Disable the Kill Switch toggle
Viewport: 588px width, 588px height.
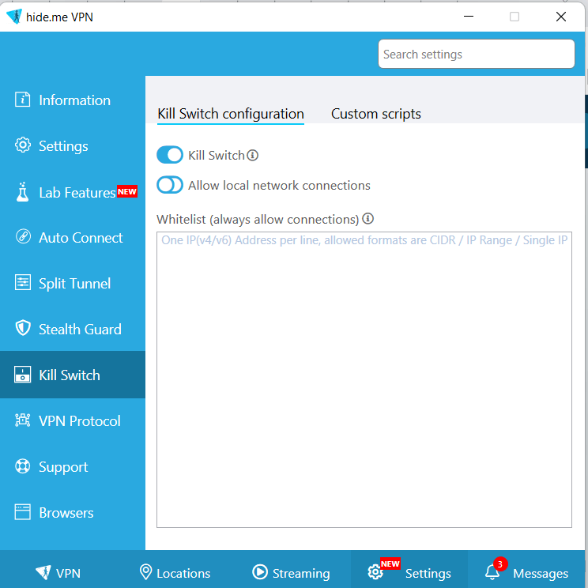[x=170, y=155]
